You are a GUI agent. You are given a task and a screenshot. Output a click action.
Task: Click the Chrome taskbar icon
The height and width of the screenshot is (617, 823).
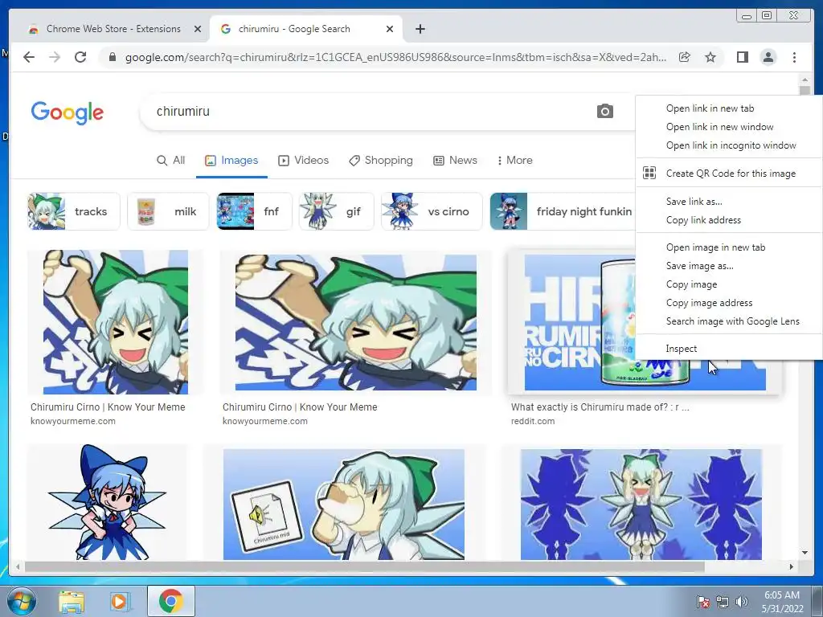click(170, 601)
